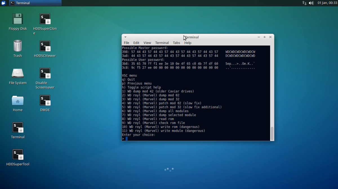
Task: Click the 'Enter your choice:' prompt text
Action: [139, 135]
